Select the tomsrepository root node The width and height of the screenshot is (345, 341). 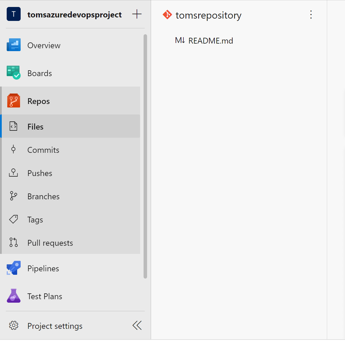click(x=208, y=15)
